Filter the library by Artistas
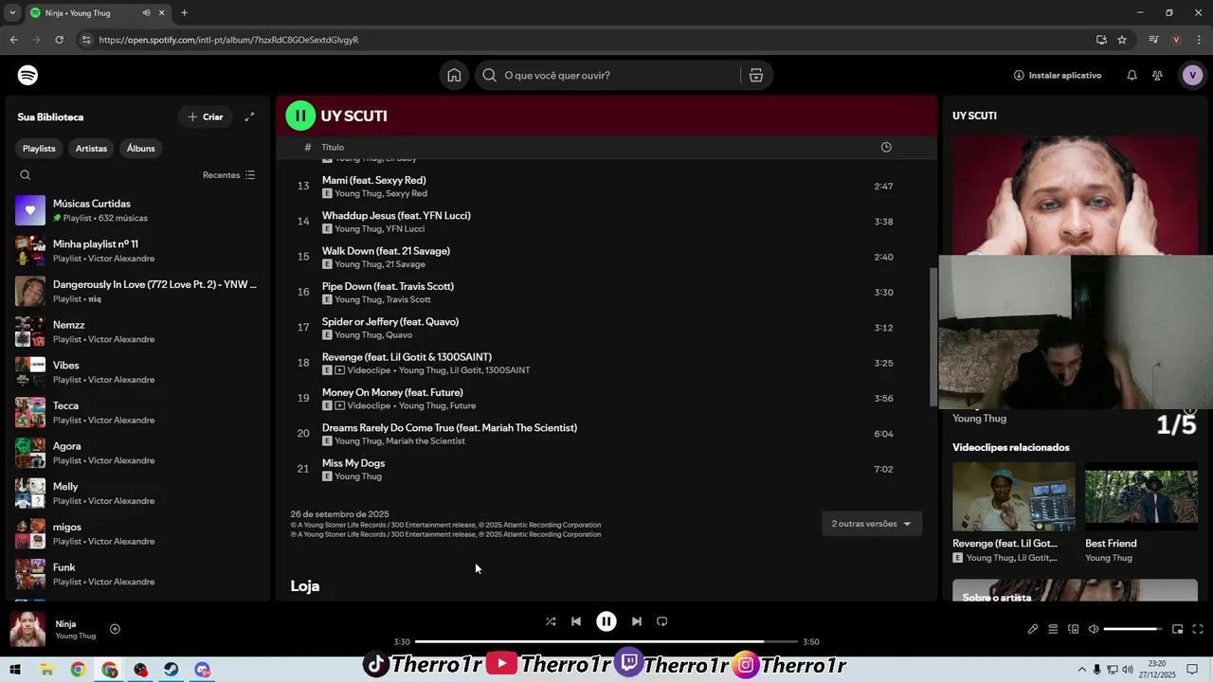 (91, 148)
